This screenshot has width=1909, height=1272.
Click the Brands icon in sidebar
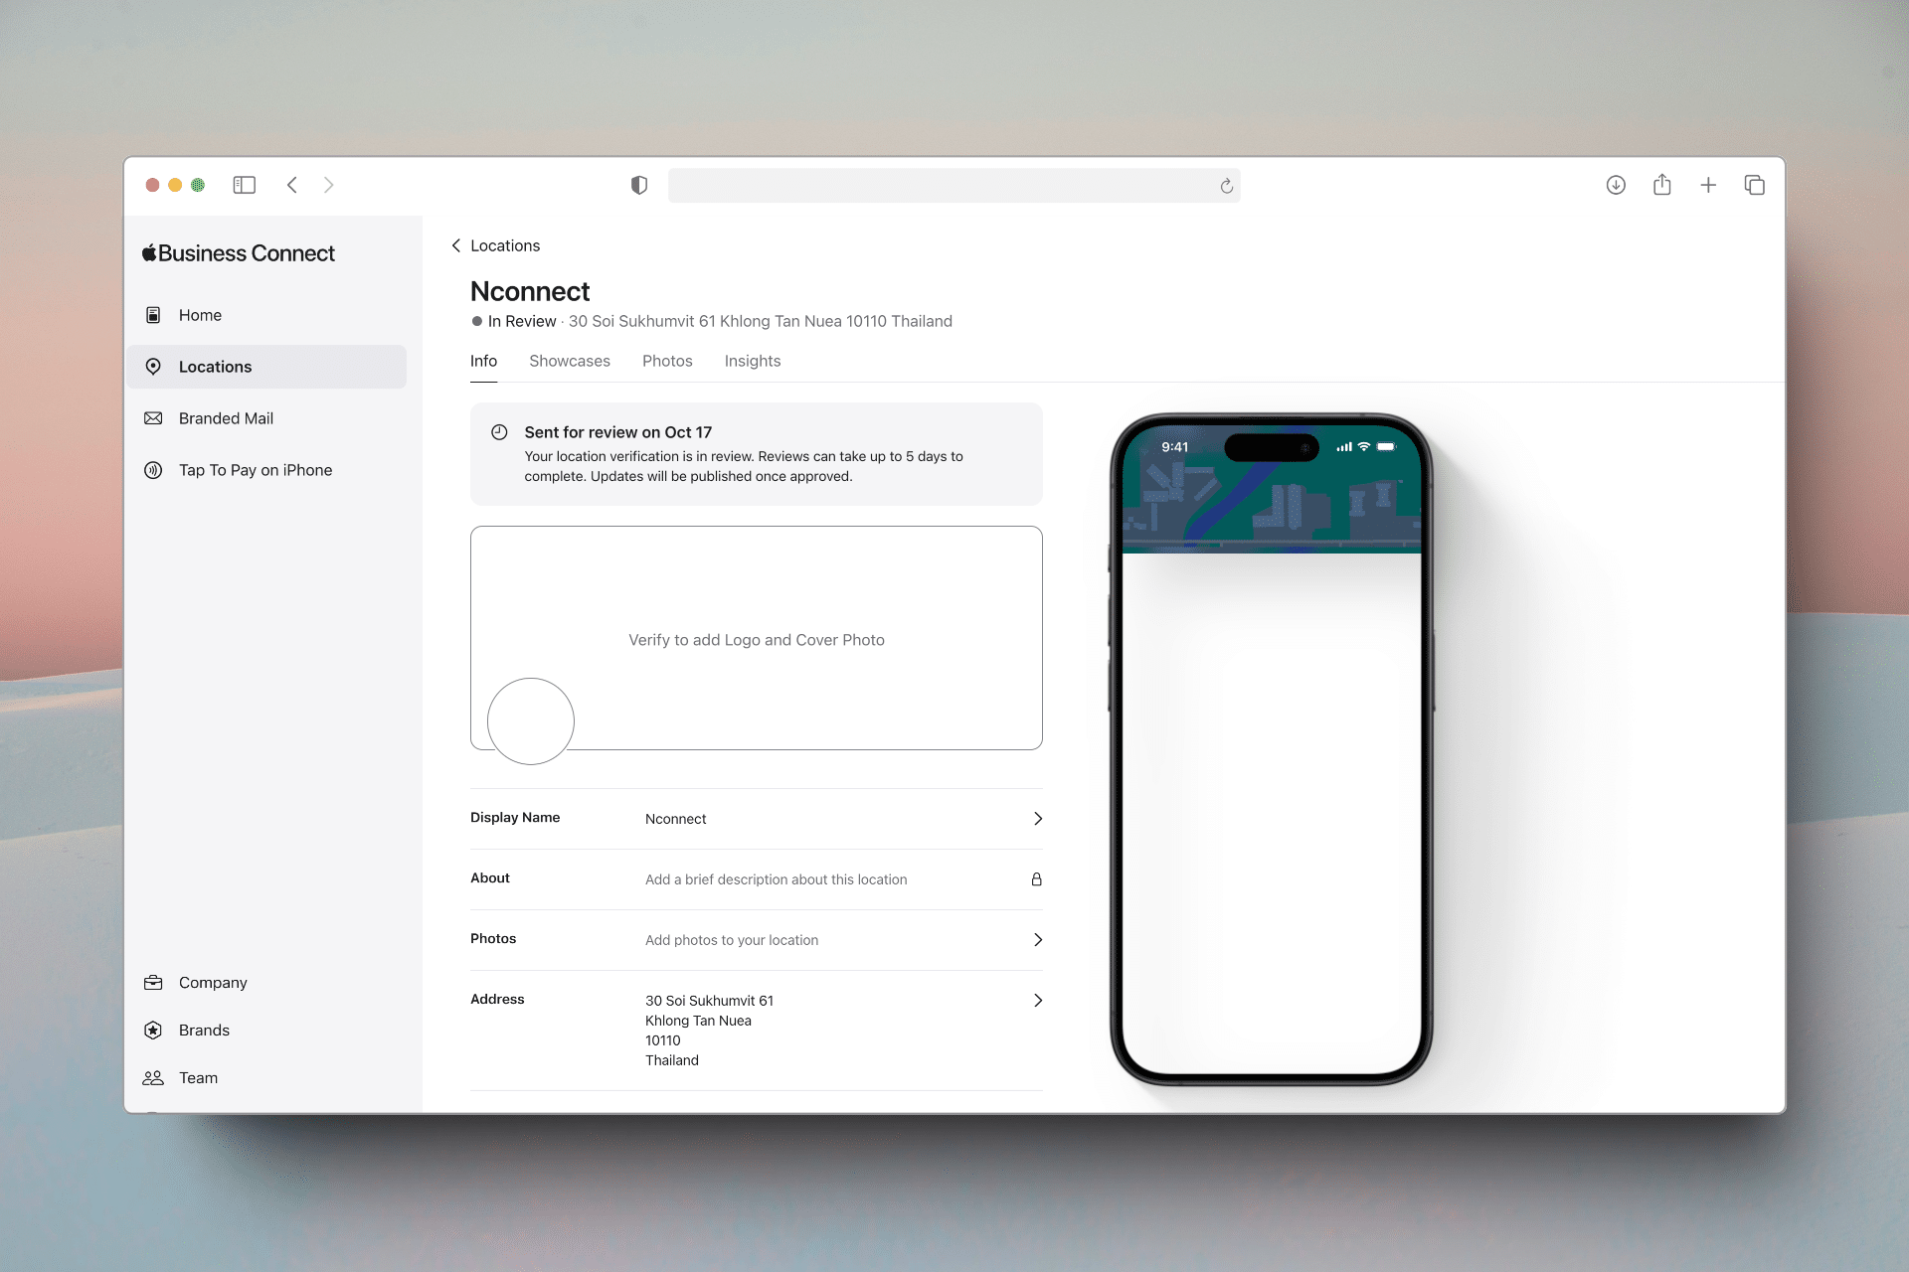tap(153, 1030)
